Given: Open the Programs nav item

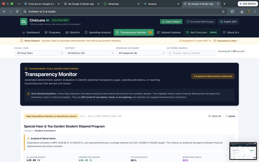Looking at the screenshot, I should coord(52,32).
